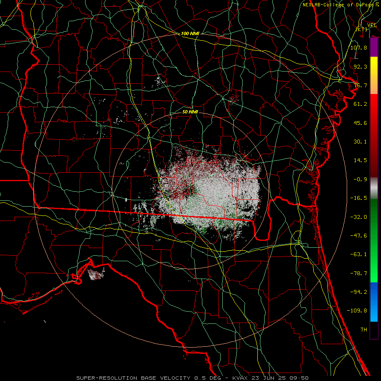The height and width of the screenshot is (381, 381).
Task: Click the -16.5 velocity scale value
Action: pyautogui.click(x=359, y=198)
